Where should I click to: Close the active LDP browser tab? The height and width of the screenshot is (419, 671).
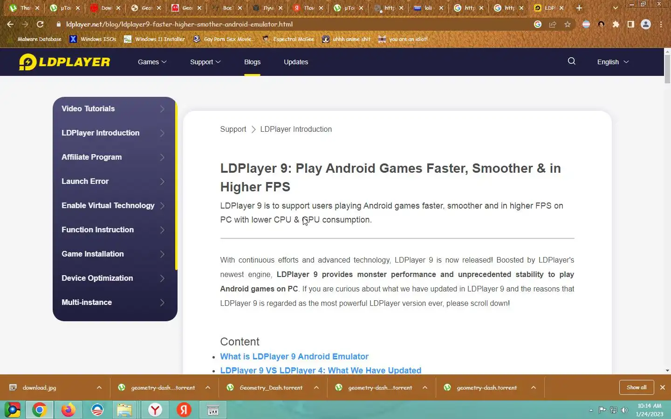coord(561,8)
